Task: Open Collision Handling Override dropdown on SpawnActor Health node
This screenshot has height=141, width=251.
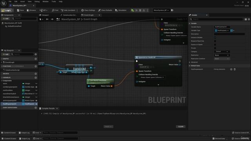Action: 152,78
